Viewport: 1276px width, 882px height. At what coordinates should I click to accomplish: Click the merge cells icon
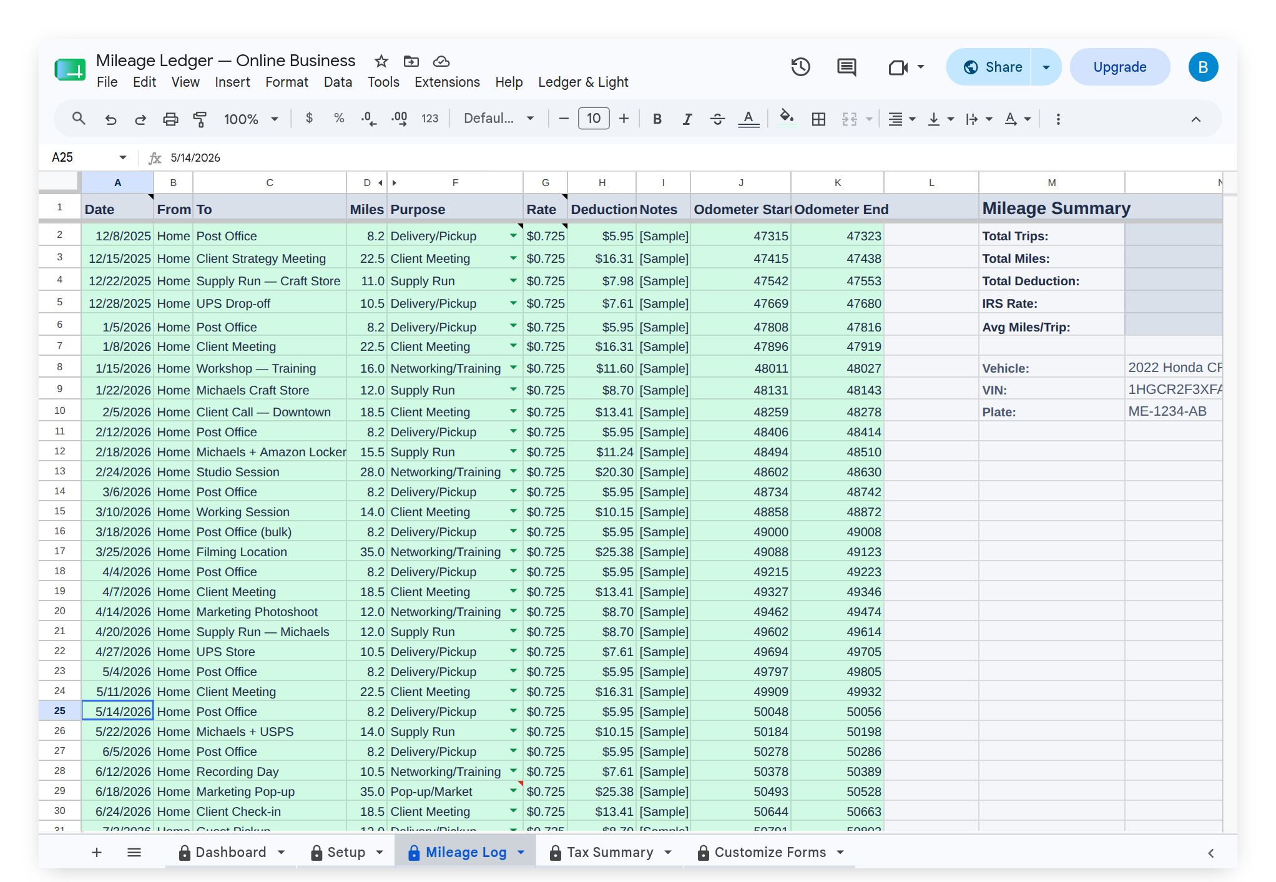click(x=850, y=119)
